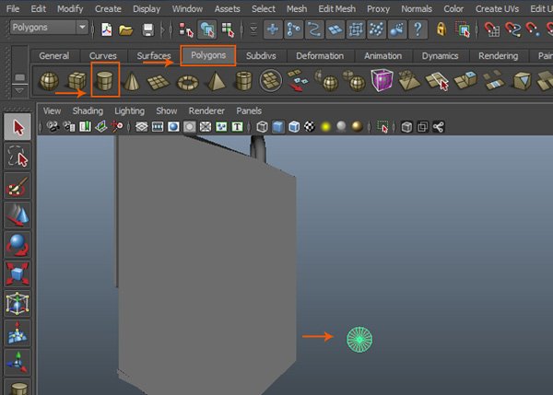The image size is (553, 395).
Task: Toggle curves selection mask icon
Action: coord(314,29)
